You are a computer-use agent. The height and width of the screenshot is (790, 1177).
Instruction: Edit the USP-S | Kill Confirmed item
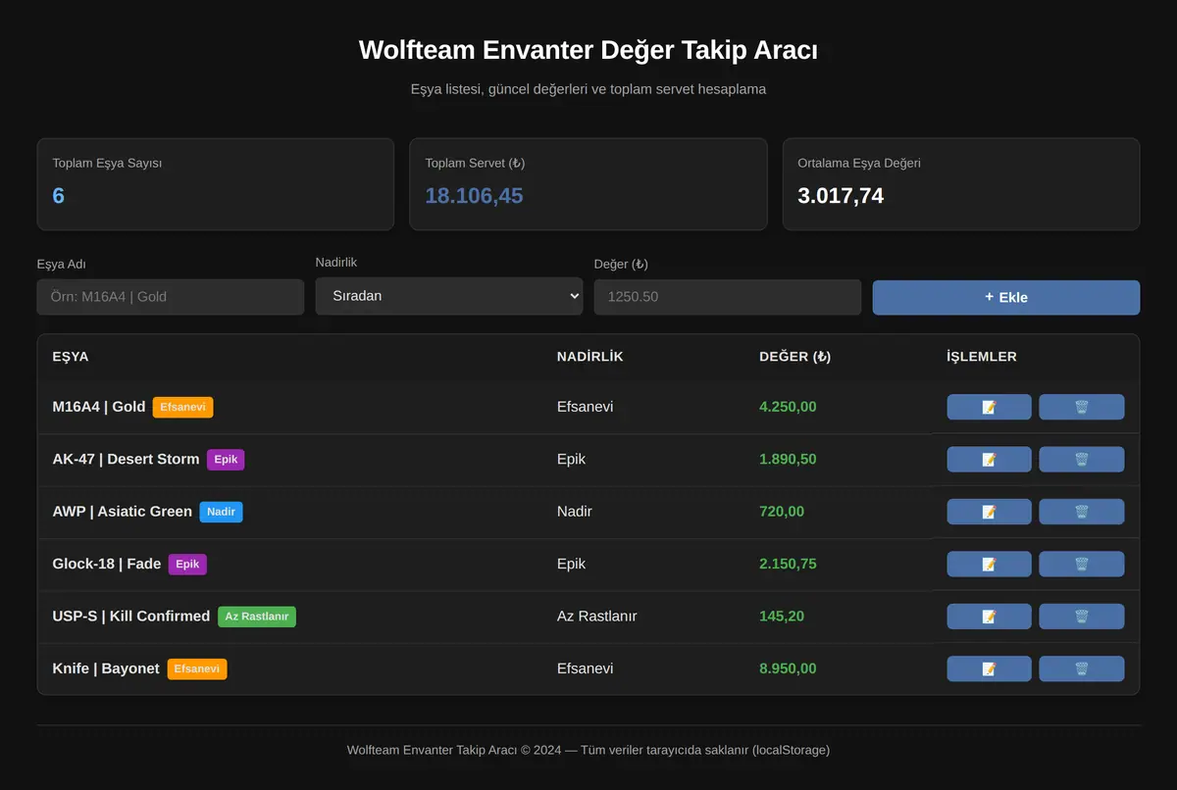point(989,617)
